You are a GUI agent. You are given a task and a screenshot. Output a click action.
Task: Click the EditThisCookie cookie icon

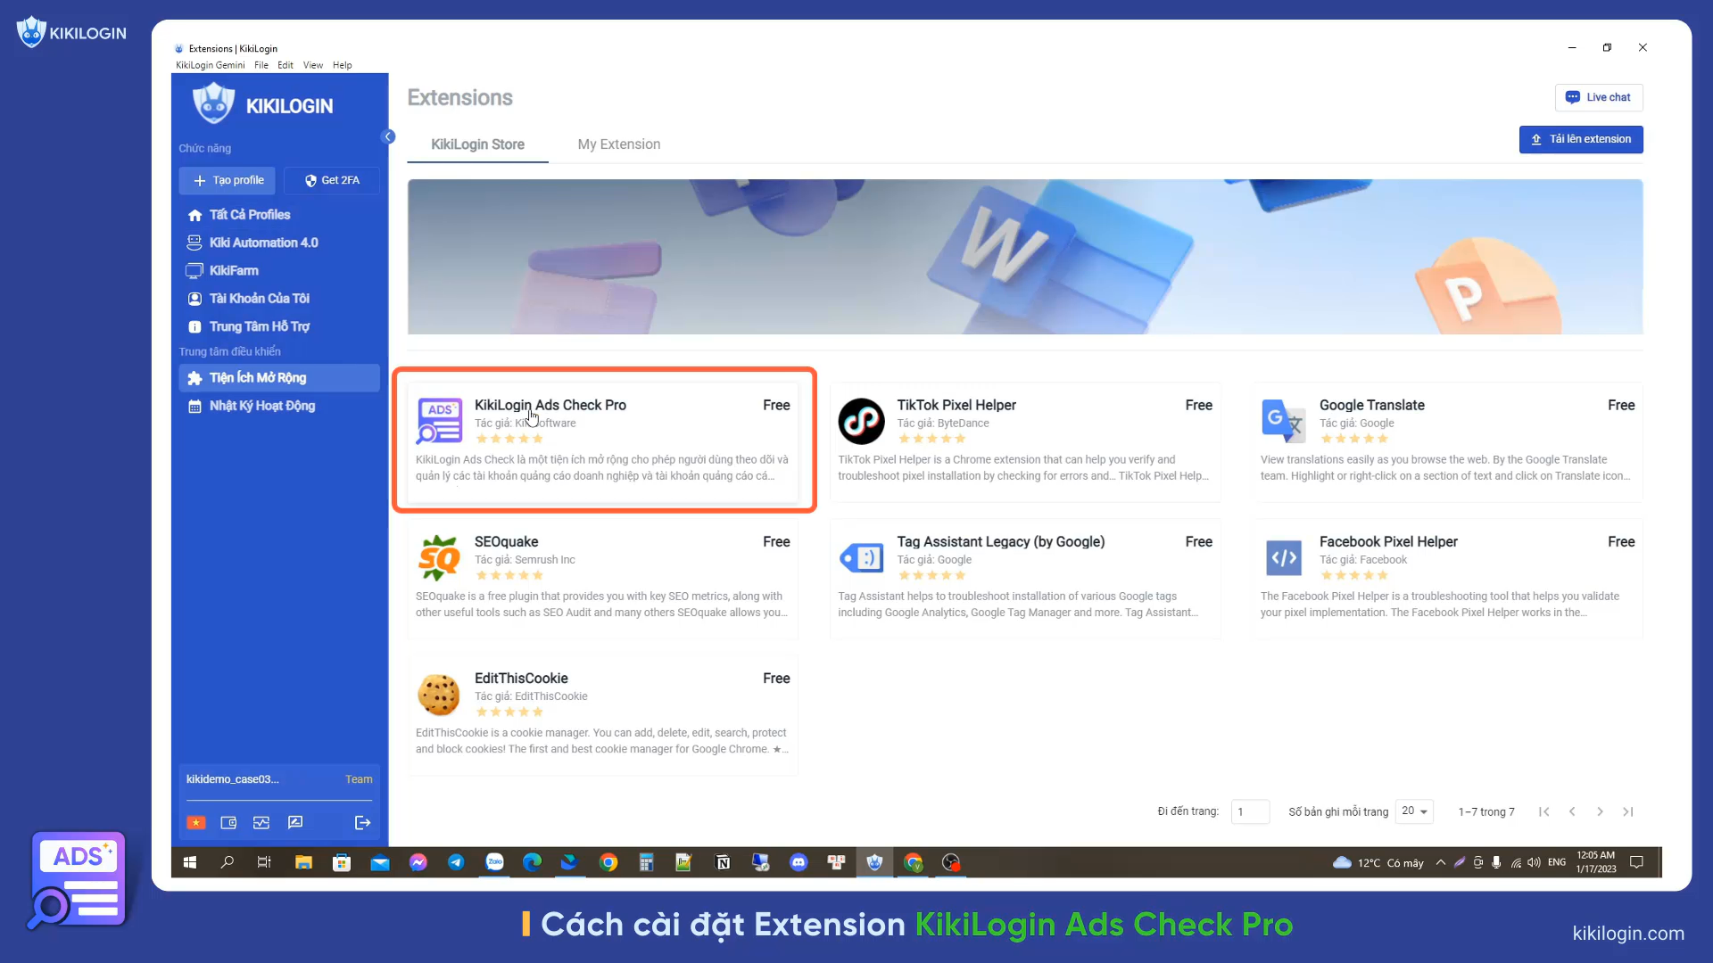pos(439,695)
